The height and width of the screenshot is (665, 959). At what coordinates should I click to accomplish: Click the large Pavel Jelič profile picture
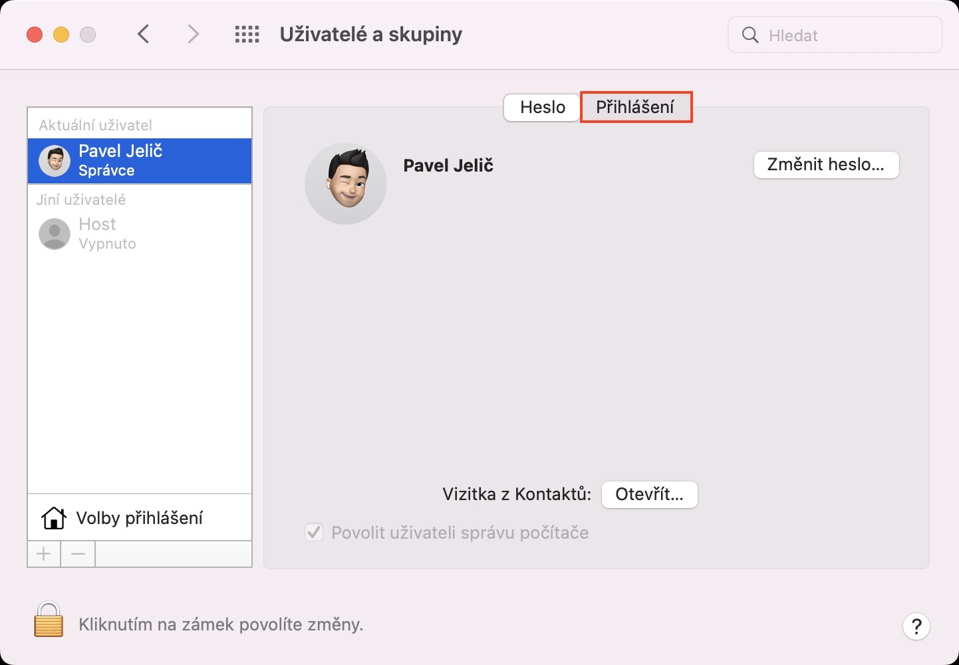(346, 183)
